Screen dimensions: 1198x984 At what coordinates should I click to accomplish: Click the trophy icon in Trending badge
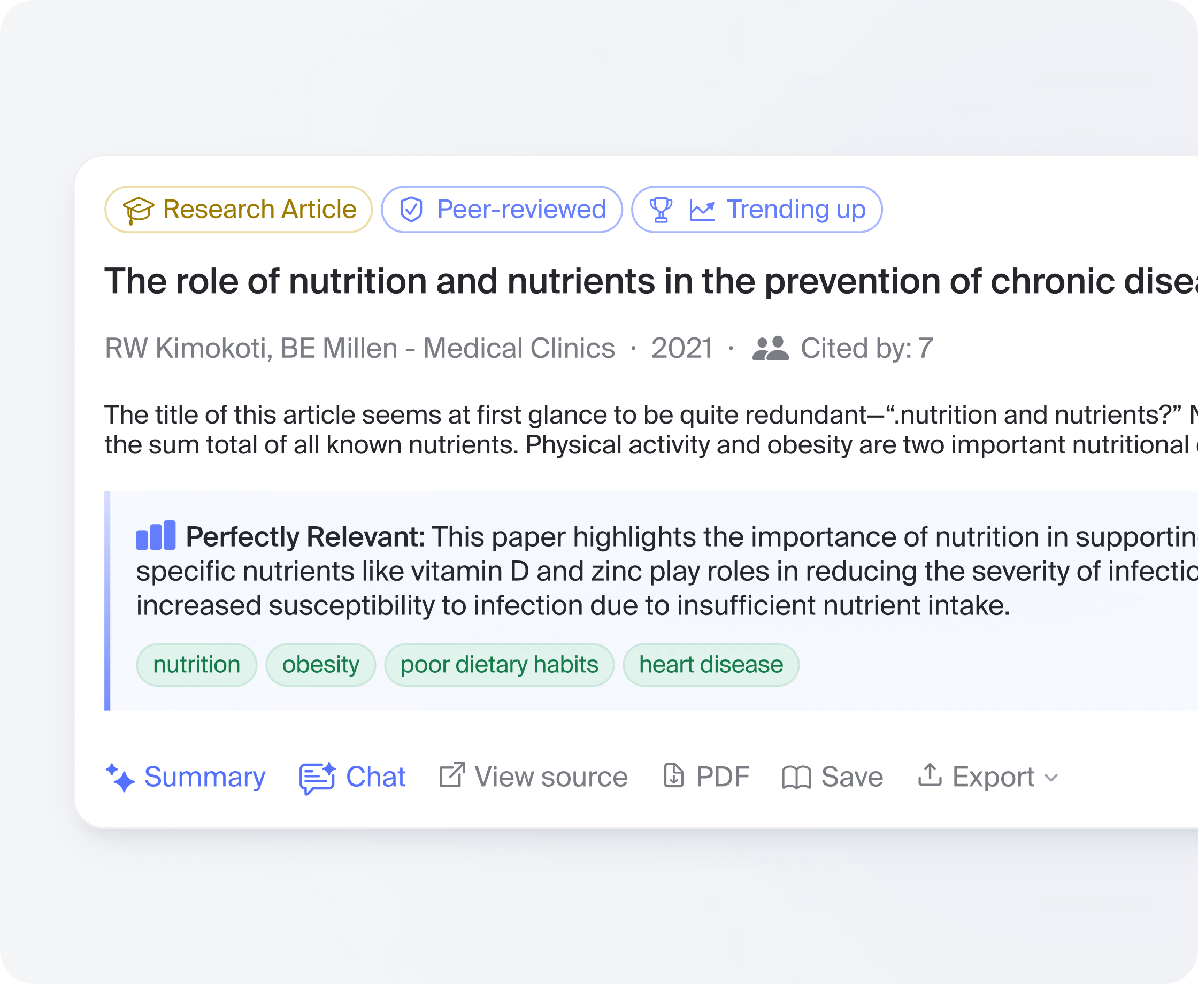click(661, 210)
